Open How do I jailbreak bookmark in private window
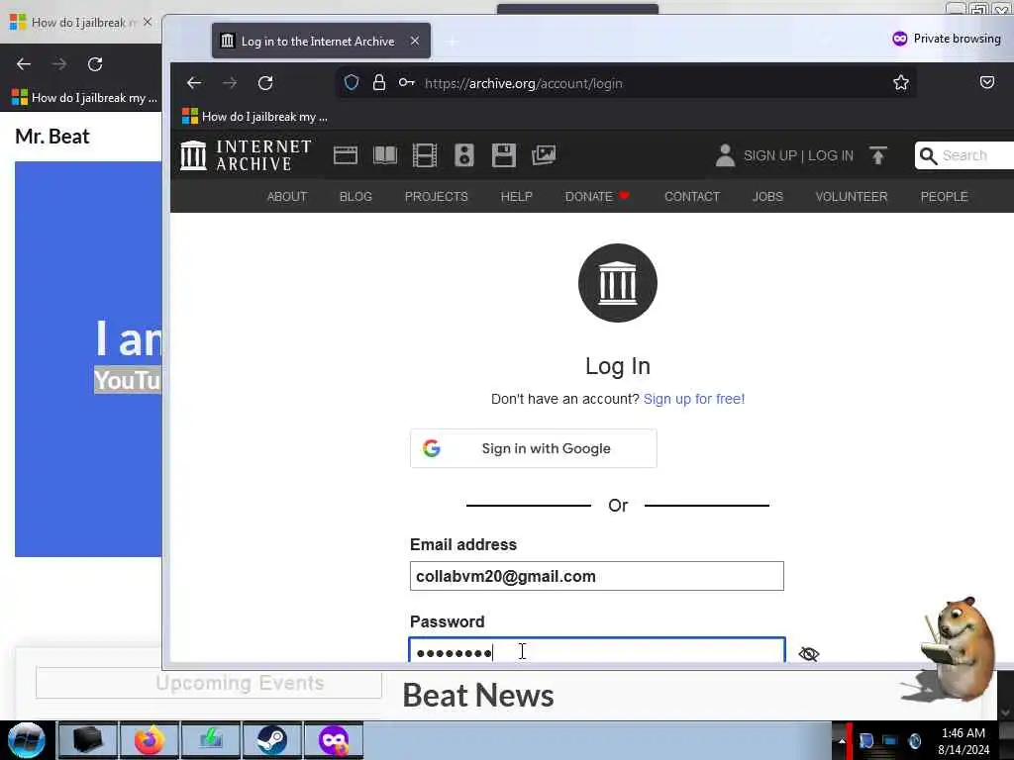 click(x=254, y=117)
